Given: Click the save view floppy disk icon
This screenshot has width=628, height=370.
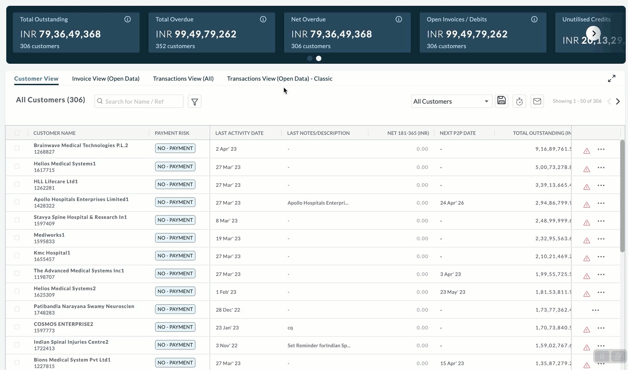Looking at the screenshot, I should pyautogui.click(x=501, y=101).
